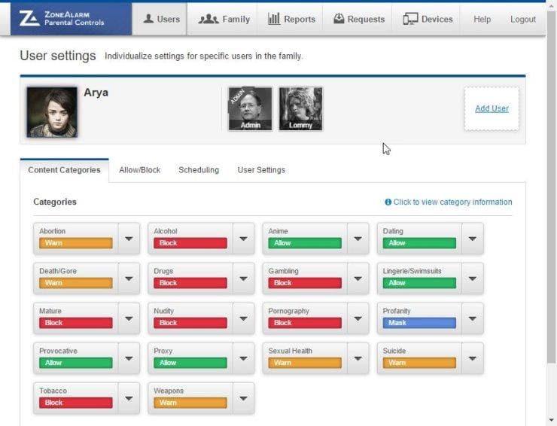Viewport: 557px width, 426px height.
Task: Select the Admin user thumbnail
Action: pyautogui.click(x=251, y=108)
